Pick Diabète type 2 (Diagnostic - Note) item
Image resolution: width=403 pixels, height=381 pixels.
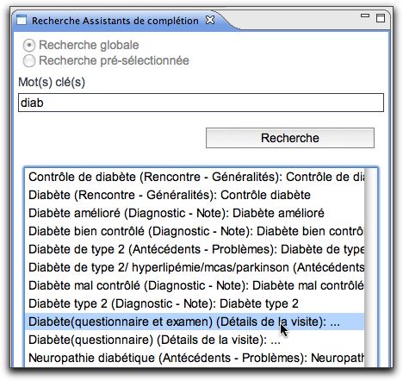195,303
